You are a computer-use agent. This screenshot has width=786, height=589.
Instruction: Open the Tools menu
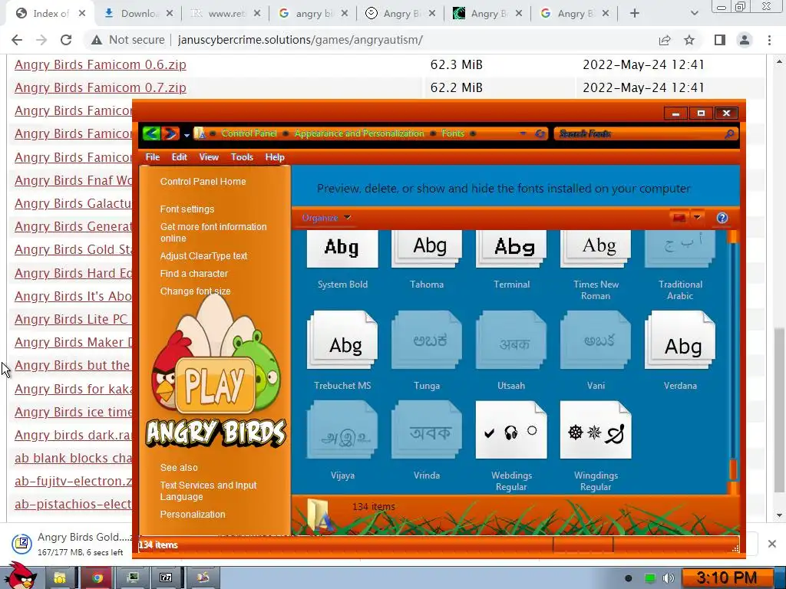[242, 156]
